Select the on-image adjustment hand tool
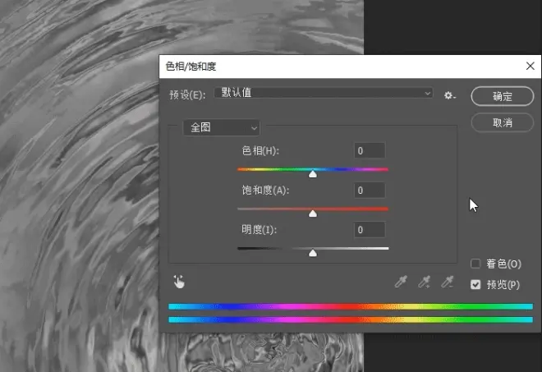 (179, 282)
